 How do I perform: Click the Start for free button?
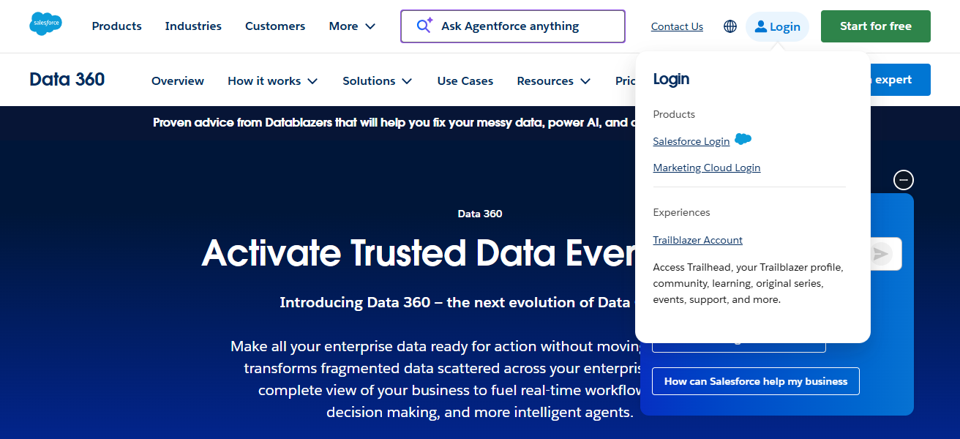tap(876, 26)
